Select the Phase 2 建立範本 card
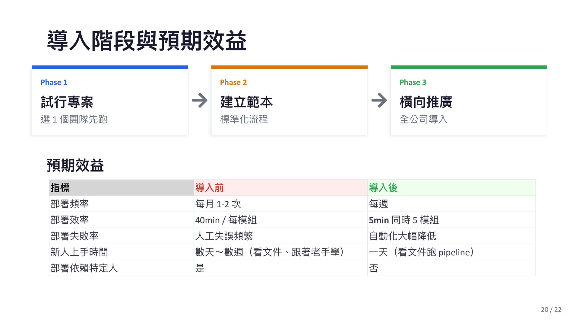 pyautogui.click(x=289, y=102)
